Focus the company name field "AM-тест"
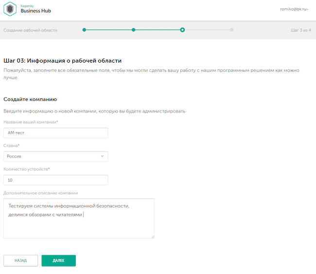Screen dimensions: 316x274 (x=55, y=133)
